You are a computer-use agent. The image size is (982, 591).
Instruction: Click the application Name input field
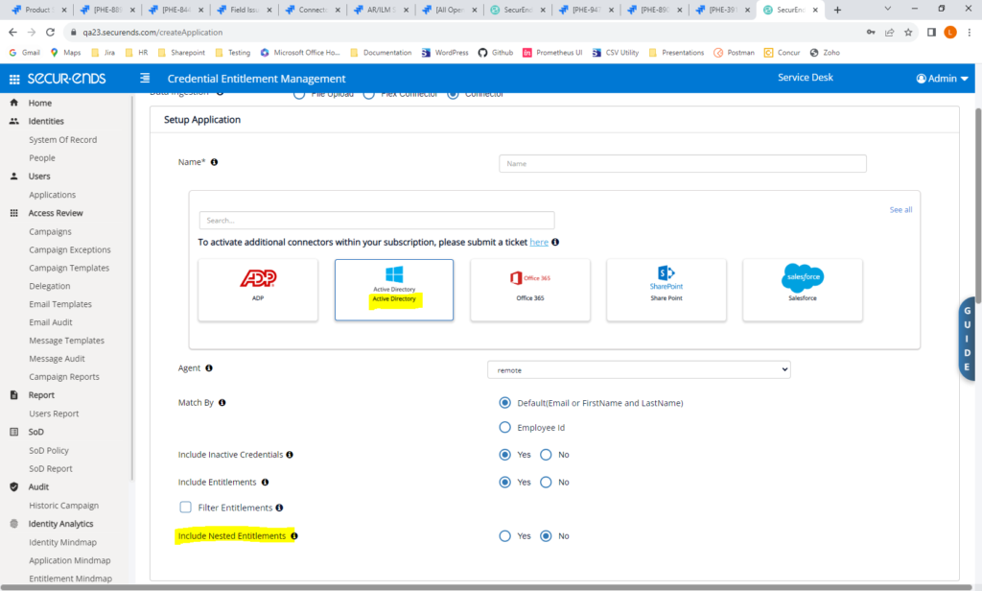click(x=683, y=163)
